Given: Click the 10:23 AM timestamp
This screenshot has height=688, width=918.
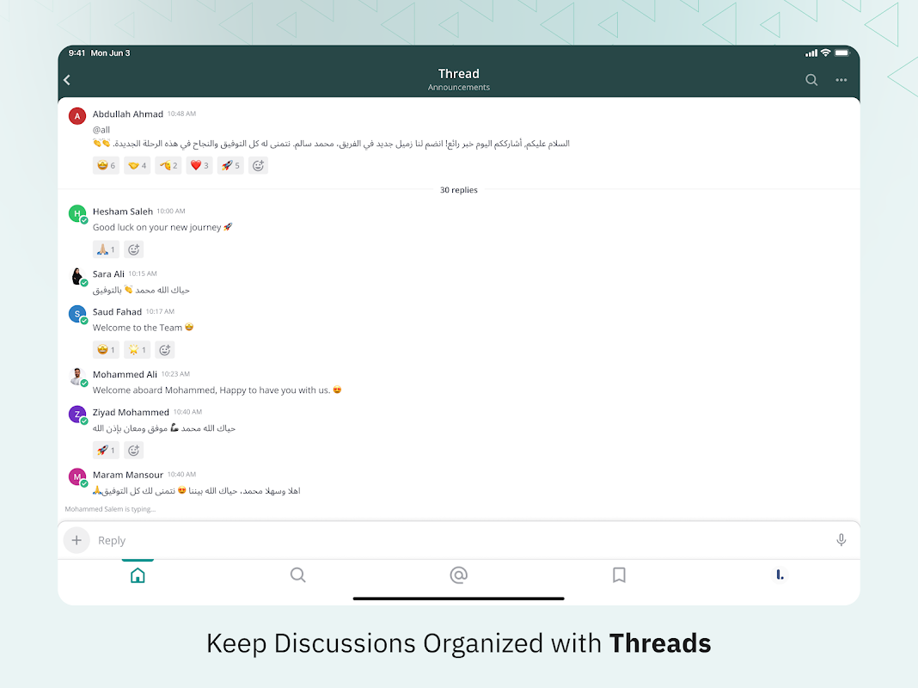Looking at the screenshot, I should pyautogui.click(x=175, y=374).
